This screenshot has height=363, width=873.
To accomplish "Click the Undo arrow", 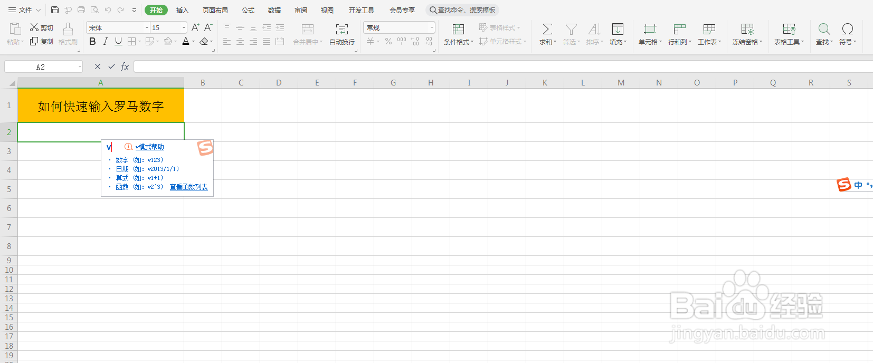I will tap(108, 10).
